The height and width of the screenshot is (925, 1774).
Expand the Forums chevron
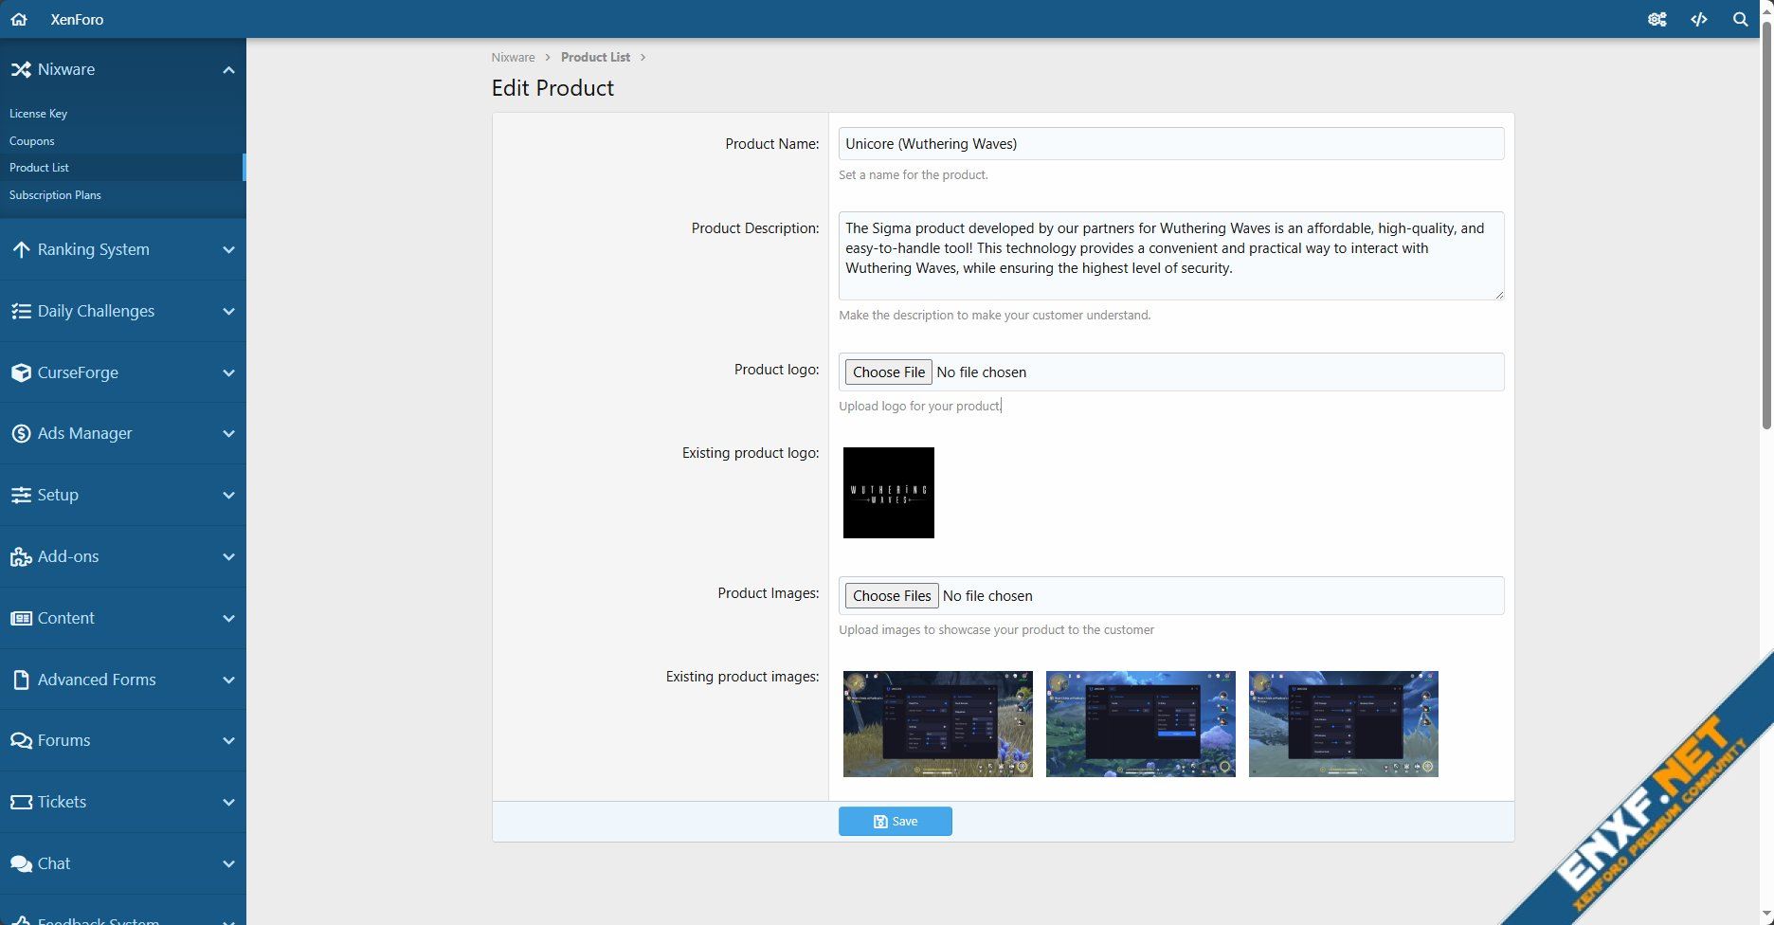click(x=228, y=740)
